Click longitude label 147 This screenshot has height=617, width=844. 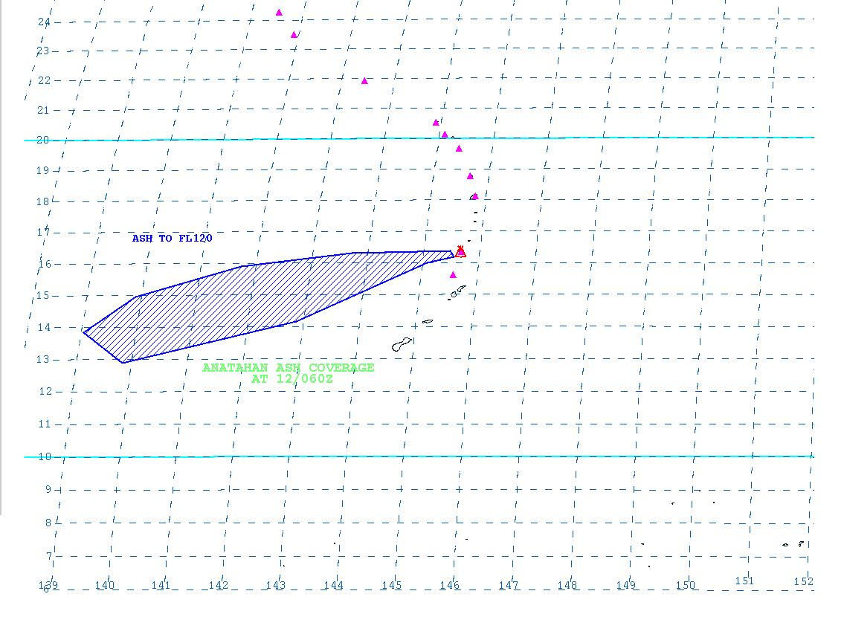coord(509,585)
